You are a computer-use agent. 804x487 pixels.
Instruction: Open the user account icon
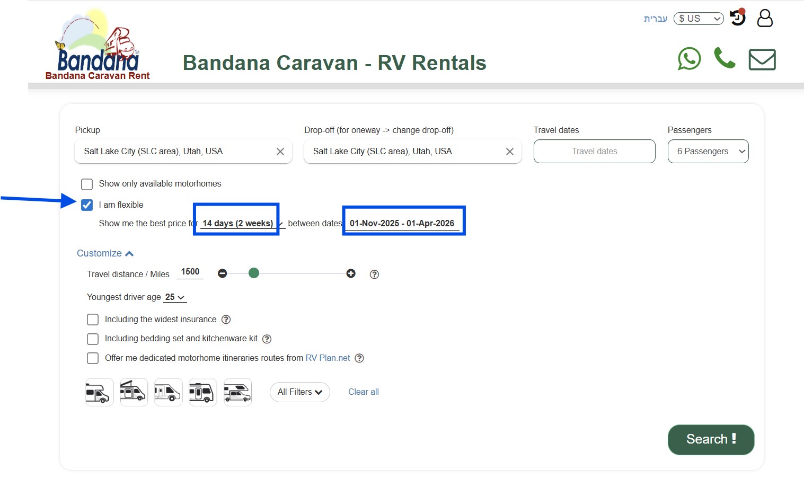tap(764, 18)
